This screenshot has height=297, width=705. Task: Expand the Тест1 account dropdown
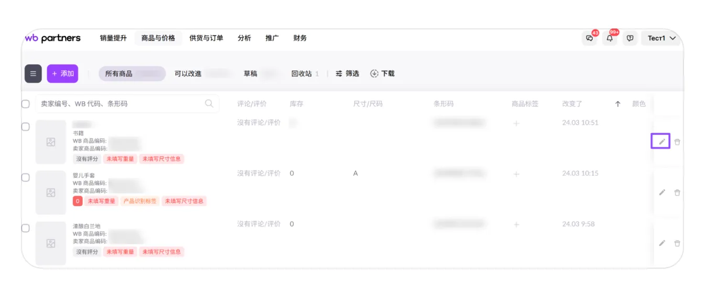coord(661,38)
